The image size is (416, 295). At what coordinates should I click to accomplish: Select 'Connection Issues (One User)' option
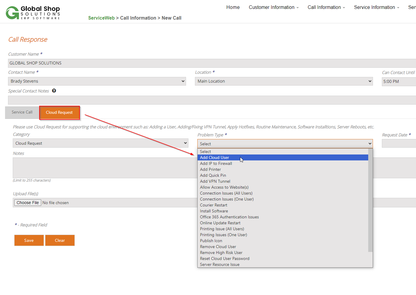click(x=283, y=199)
